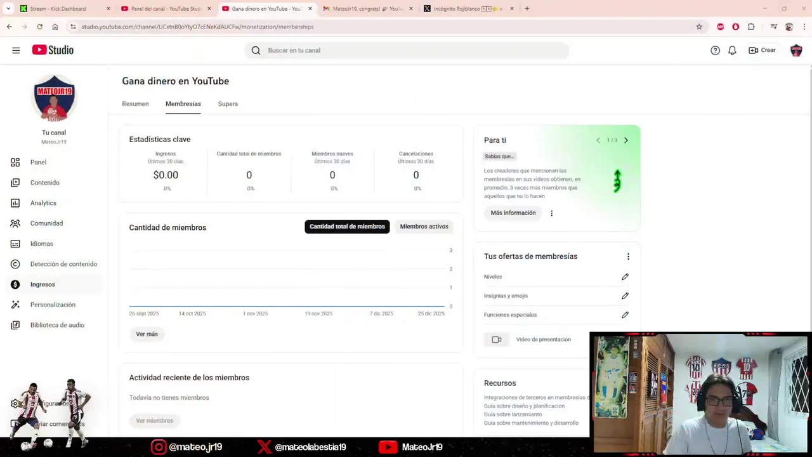This screenshot has height=457, width=812.
Task: Bookmark this page with the star
Action: [x=699, y=27]
